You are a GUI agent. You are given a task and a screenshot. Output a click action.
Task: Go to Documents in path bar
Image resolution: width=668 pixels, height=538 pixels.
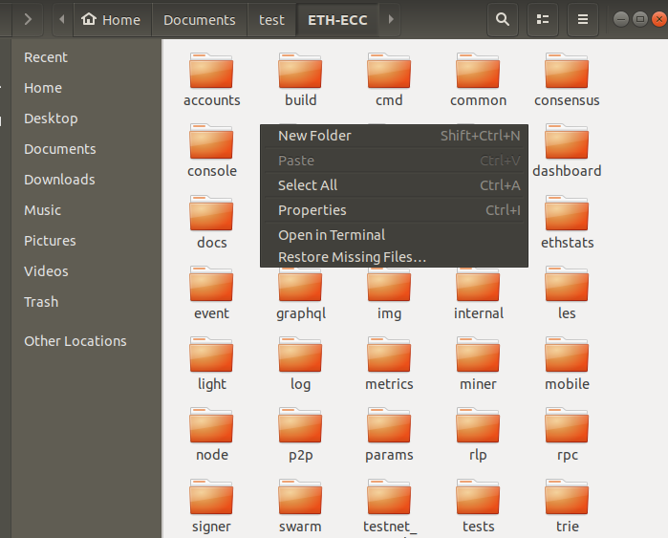click(x=200, y=20)
